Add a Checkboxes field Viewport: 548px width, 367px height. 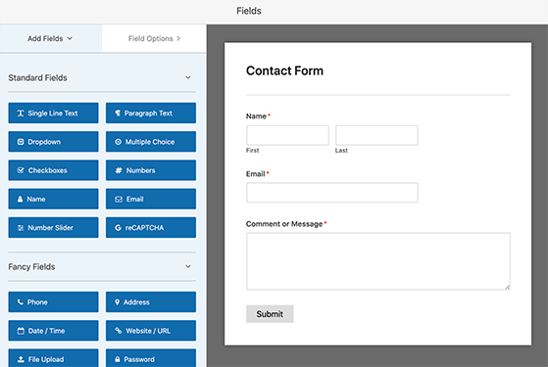(x=54, y=170)
